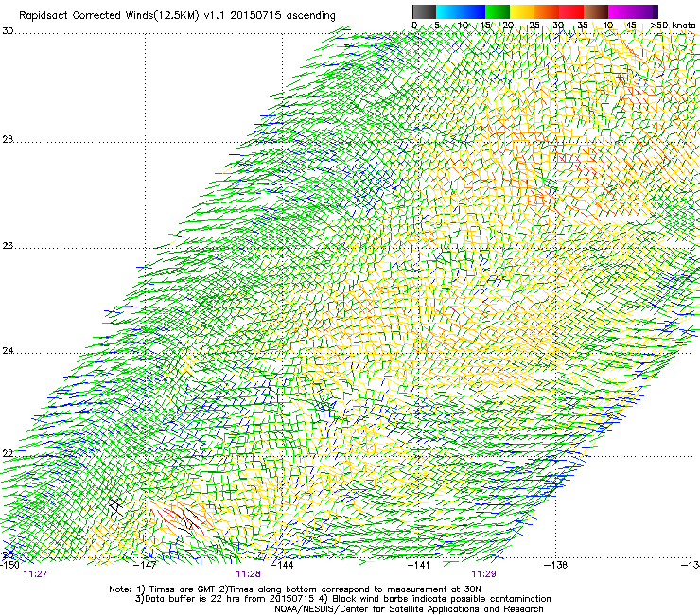Click the black contaminated wind barbs cluster
Screen dimensions: 700x615
tap(116, 508)
